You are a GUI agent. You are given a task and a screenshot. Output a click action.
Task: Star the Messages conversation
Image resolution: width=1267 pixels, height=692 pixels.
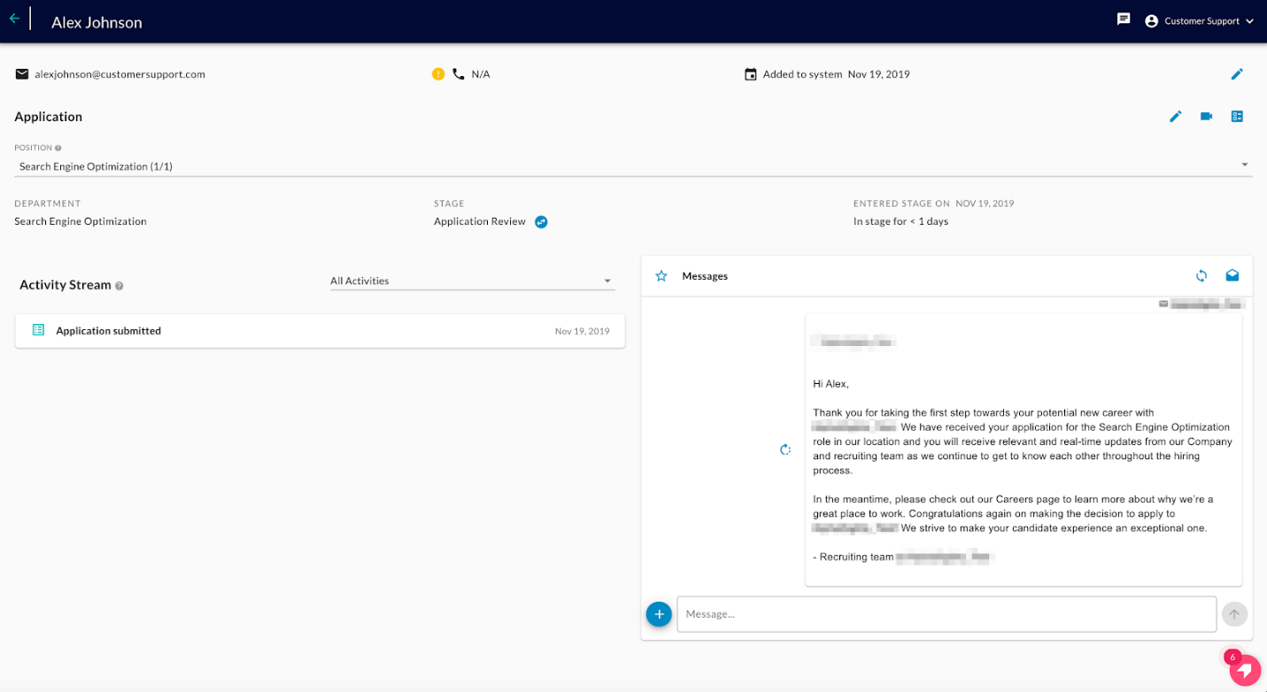point(661,276)
